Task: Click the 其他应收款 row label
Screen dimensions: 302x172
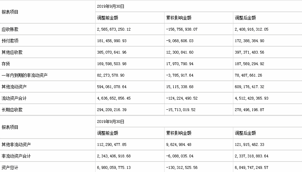Action: click(x=12, y=53)
